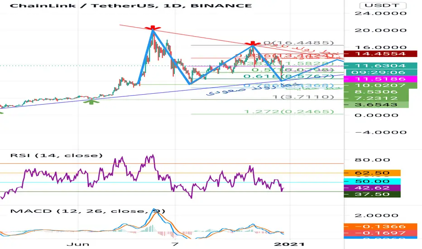
Task: Select the 11.6304 current price label
Action: tap(380, 65)
